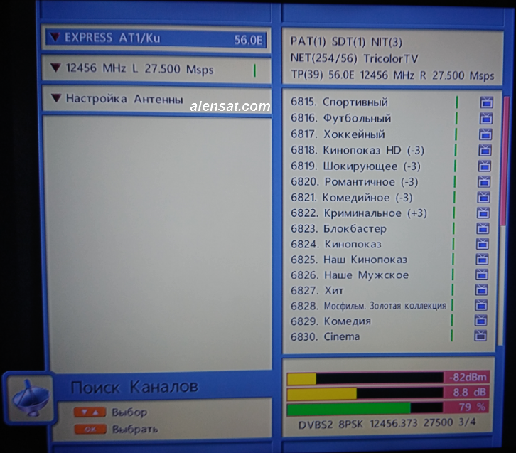Click the TV icon beside 6828 Мосфильм

(x=482, y=305)
